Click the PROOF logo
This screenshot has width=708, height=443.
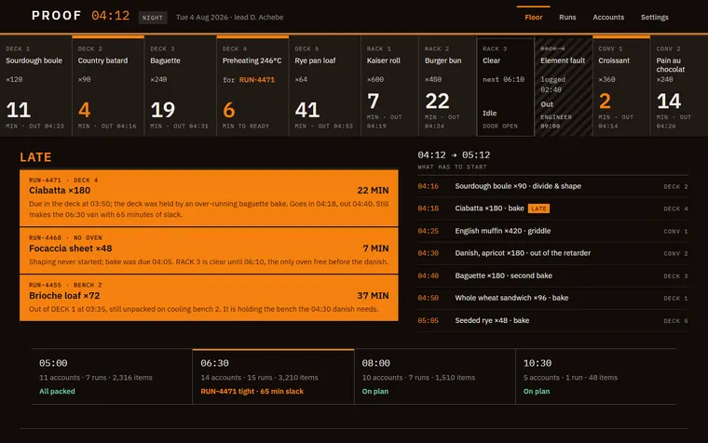[57, 16]
